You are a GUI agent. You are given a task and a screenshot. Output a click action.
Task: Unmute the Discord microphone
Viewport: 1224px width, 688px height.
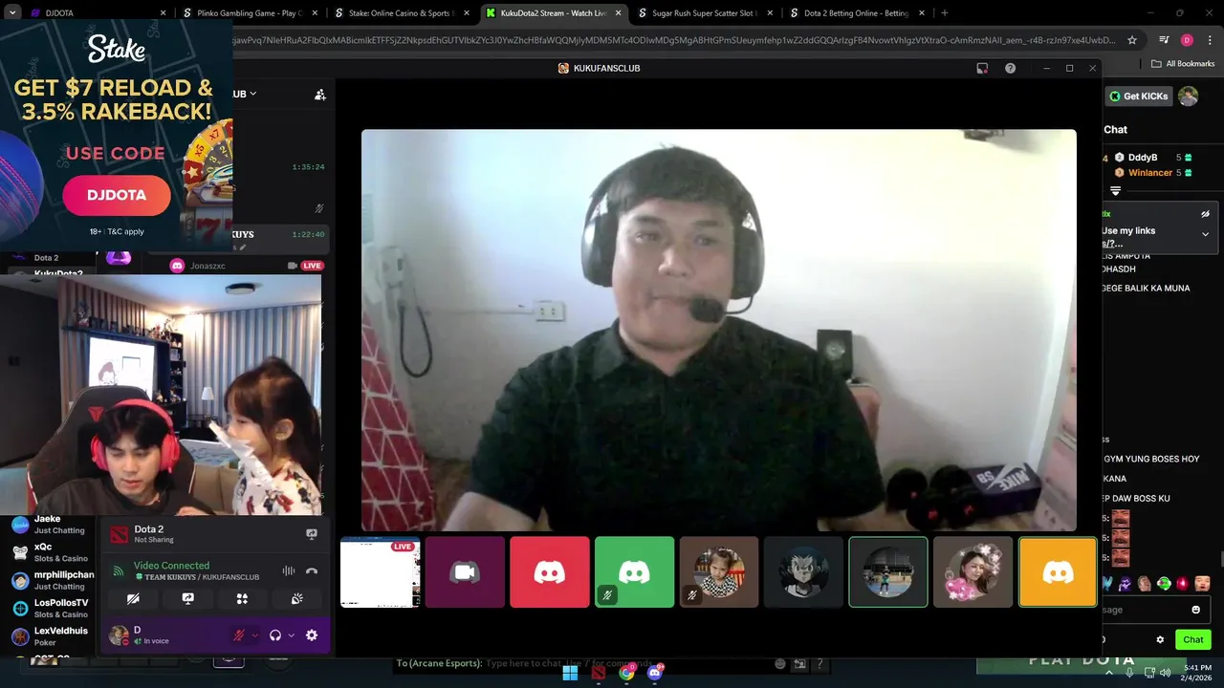239,634
